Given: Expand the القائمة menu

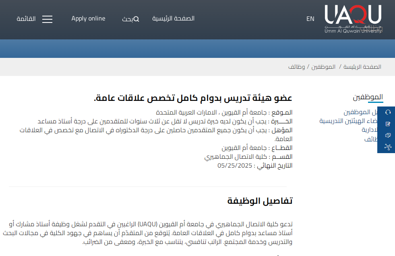Looking at the screenshot, I should pyautogui.click(x=26, y=19).
